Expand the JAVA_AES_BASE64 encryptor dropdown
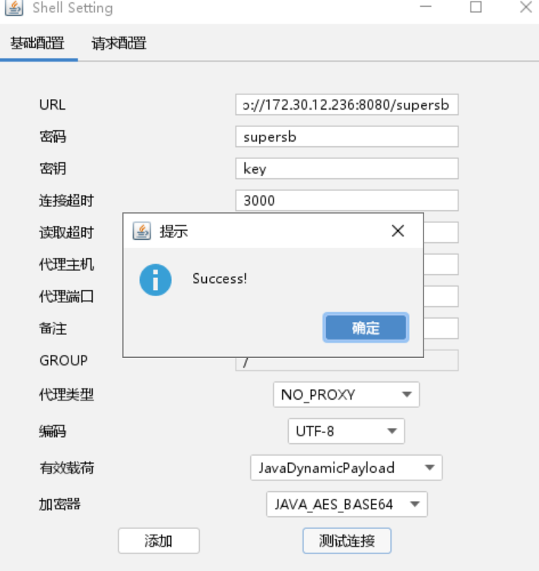 [x=347, y=504]
